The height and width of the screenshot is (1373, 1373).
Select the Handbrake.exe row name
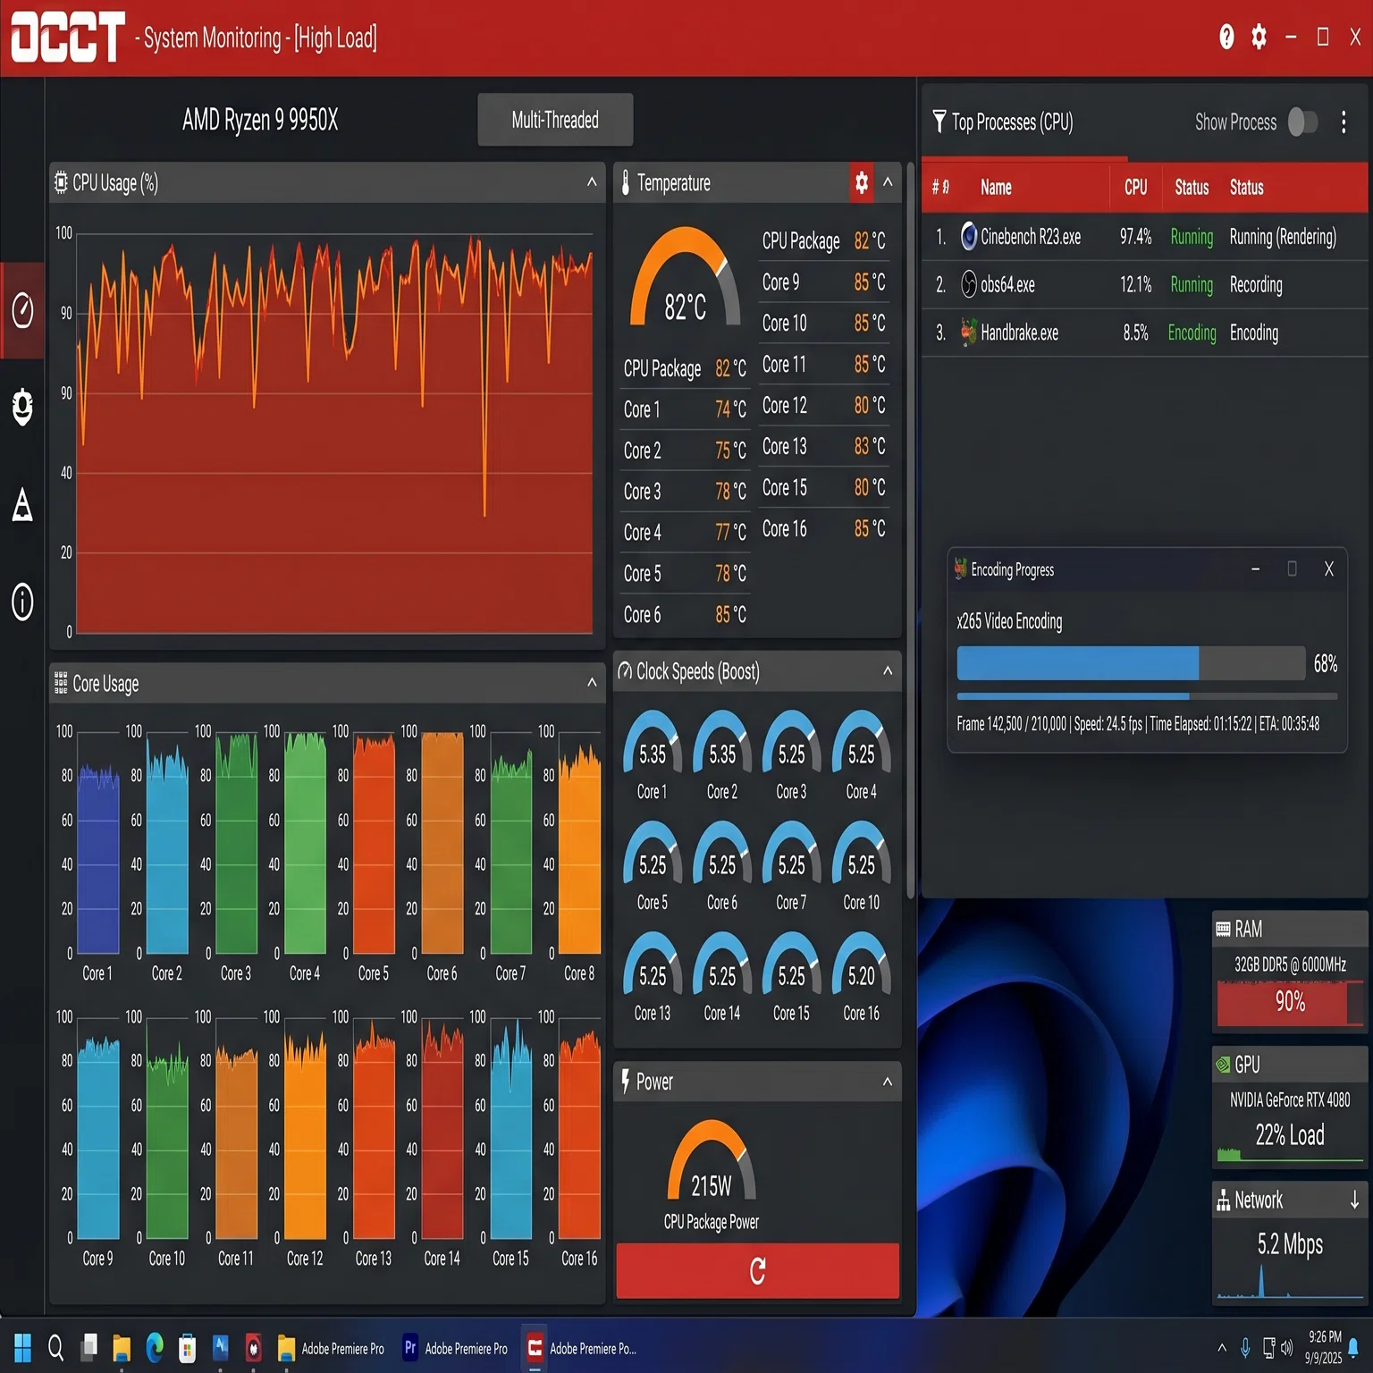(x=1019, y=333)
